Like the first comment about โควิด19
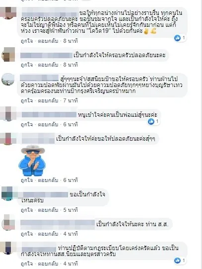This screenshot has width=202, height=269. (26, 41)
